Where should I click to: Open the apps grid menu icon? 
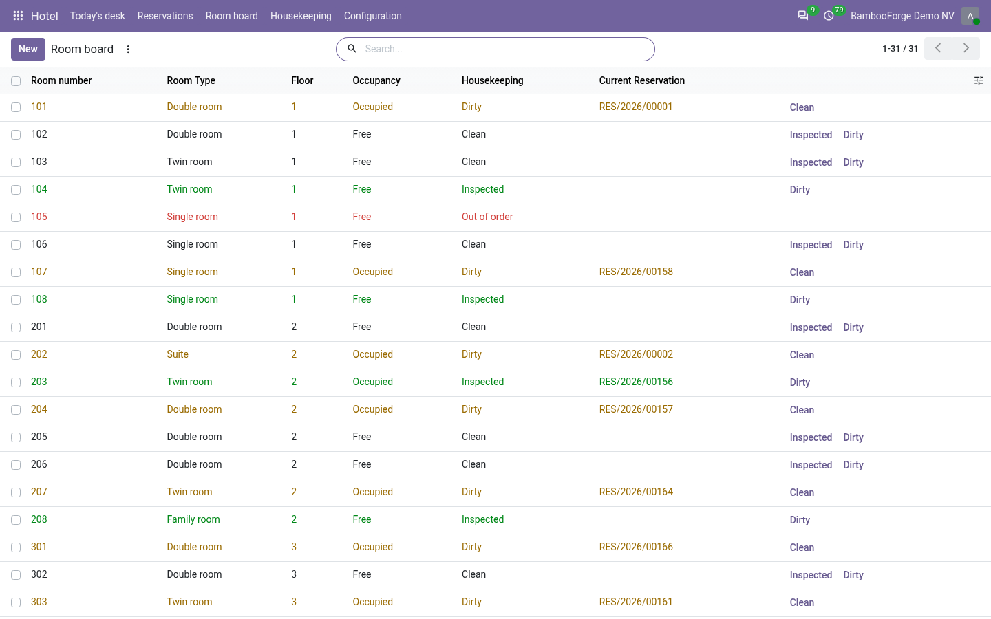point(19,15)
